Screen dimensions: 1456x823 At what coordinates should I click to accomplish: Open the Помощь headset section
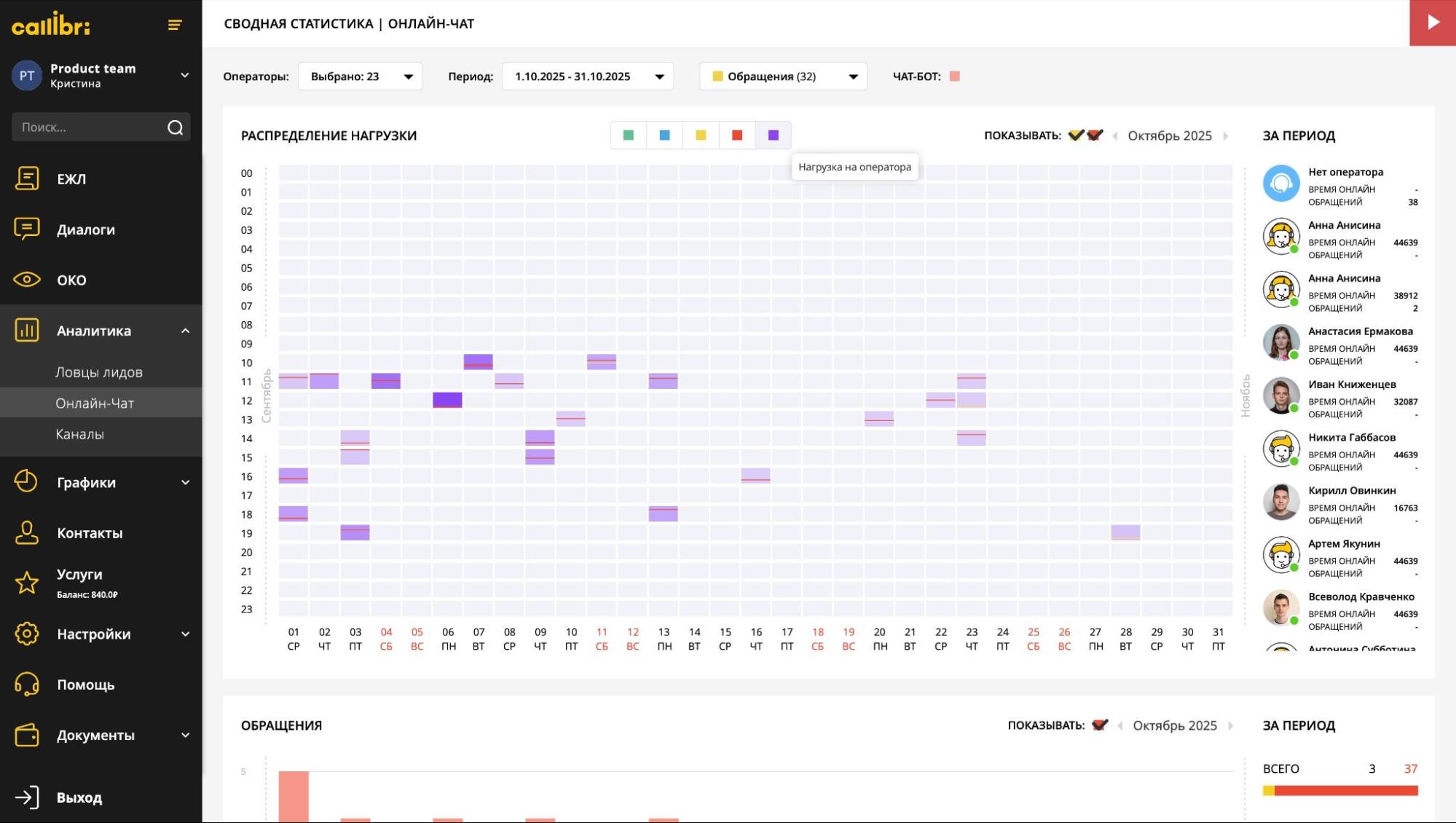tap(27, 685)
